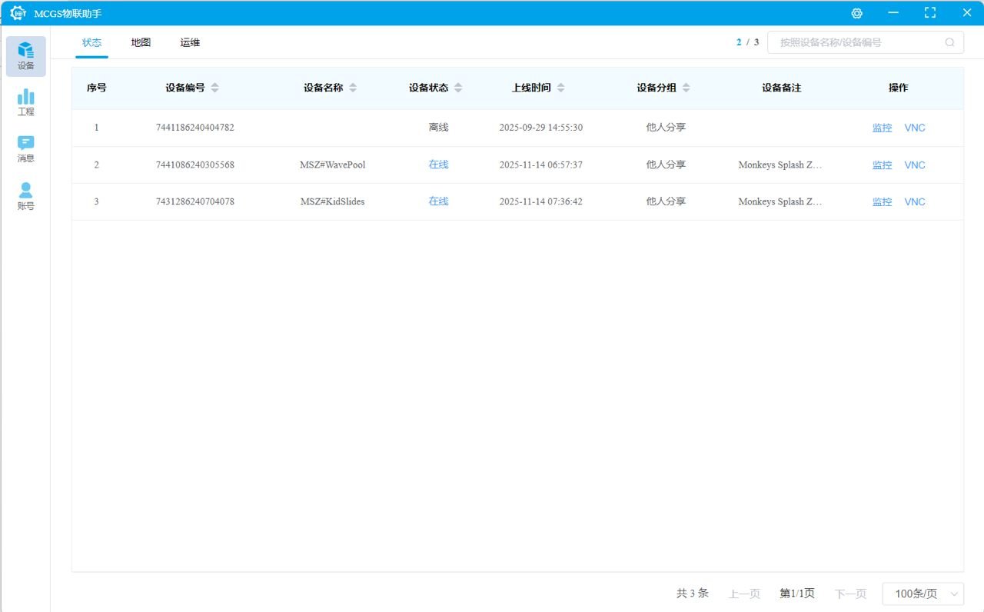Image resolution: width=984 pixels, height=612 pixels.
Task: Open the 工程 (Projects) sidebar icon
Action: click(26, 102)
